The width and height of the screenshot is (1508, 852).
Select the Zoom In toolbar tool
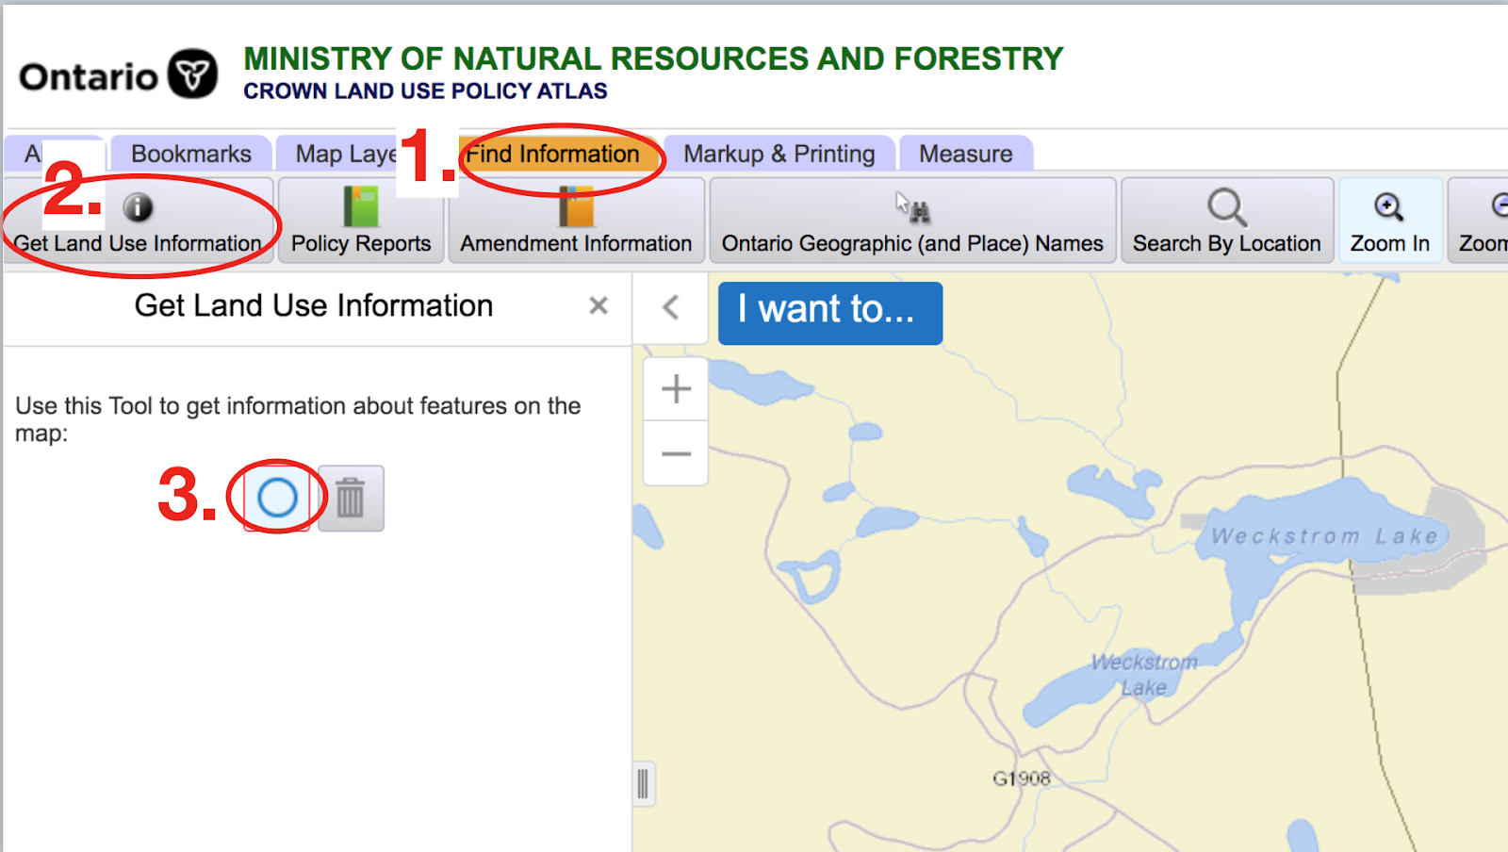1390,221
